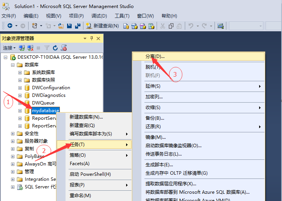Expand the DWConfiguration database

pos(20,88)
